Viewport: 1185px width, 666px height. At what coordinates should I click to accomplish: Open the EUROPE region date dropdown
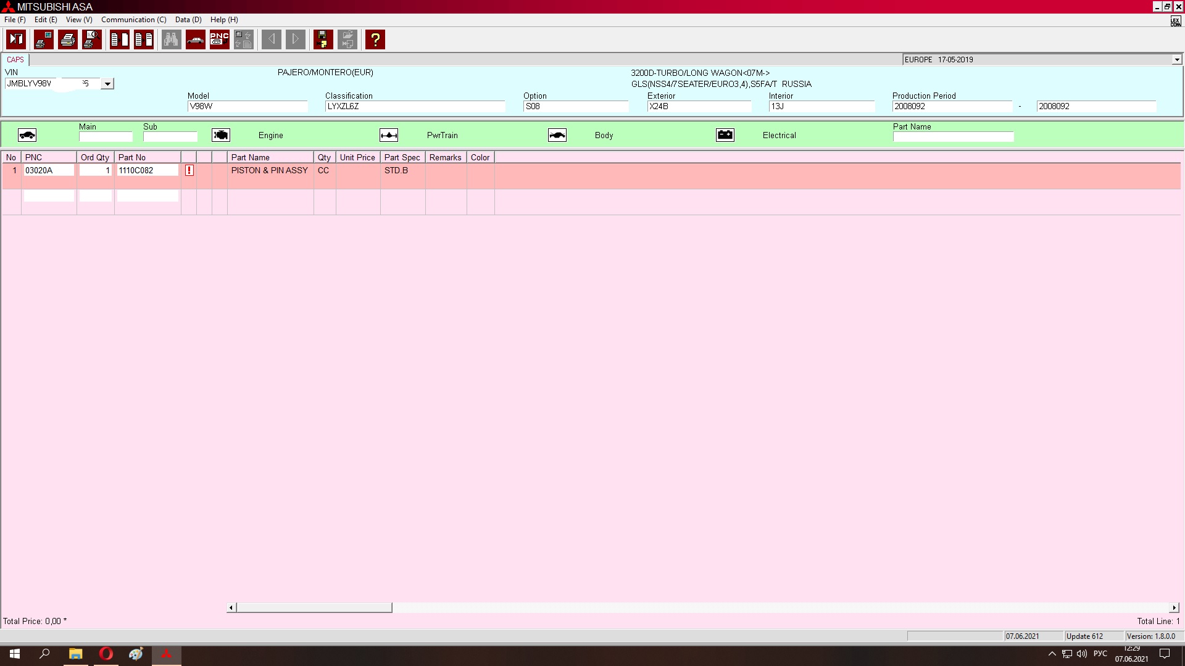pos(1176,60)
